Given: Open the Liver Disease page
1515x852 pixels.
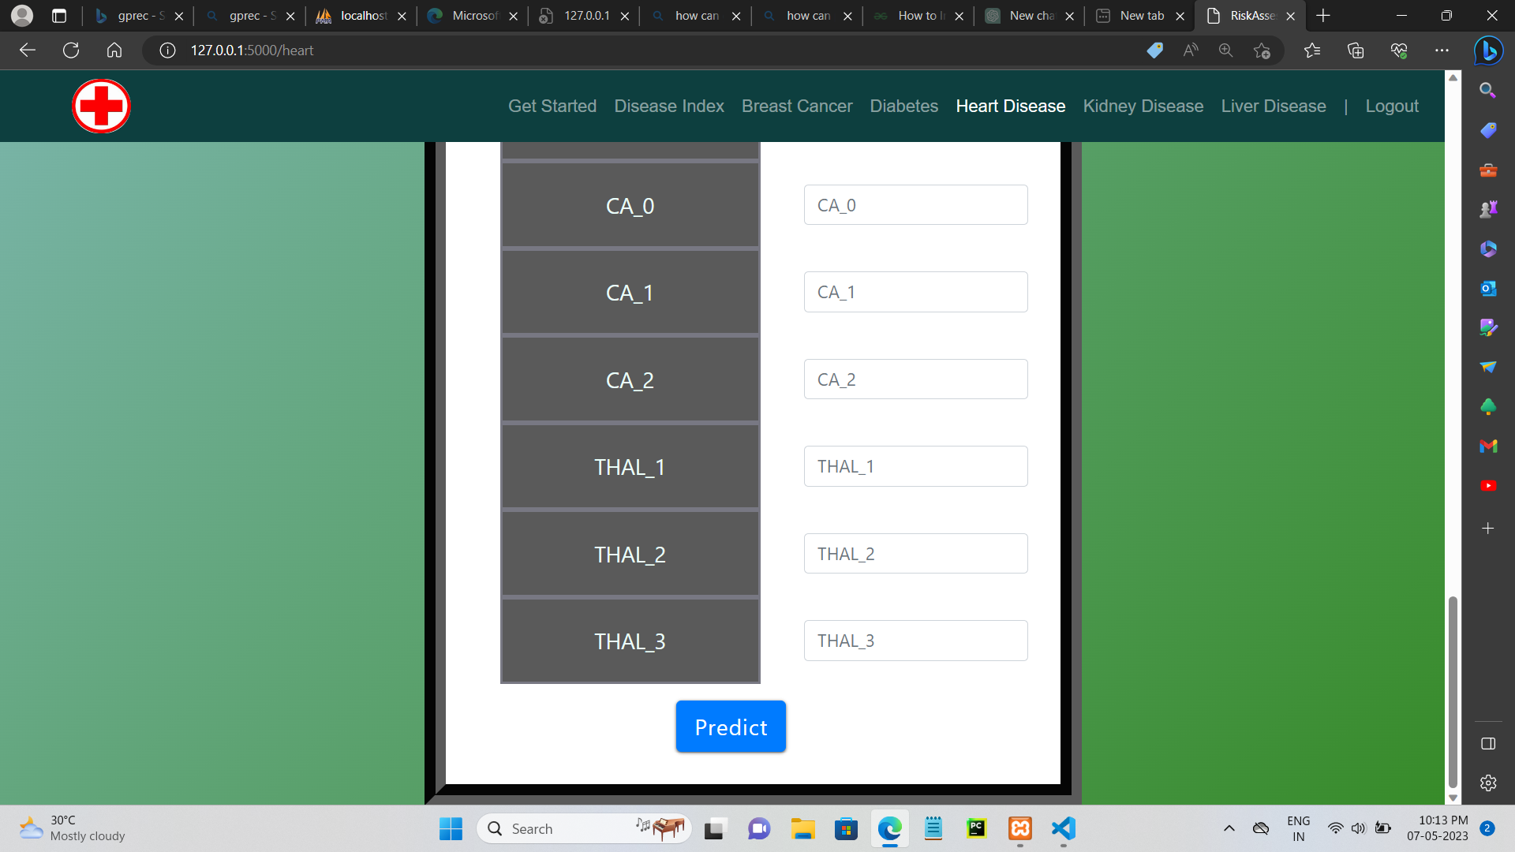Looking at the screenshot, I should coord(1274,106).
